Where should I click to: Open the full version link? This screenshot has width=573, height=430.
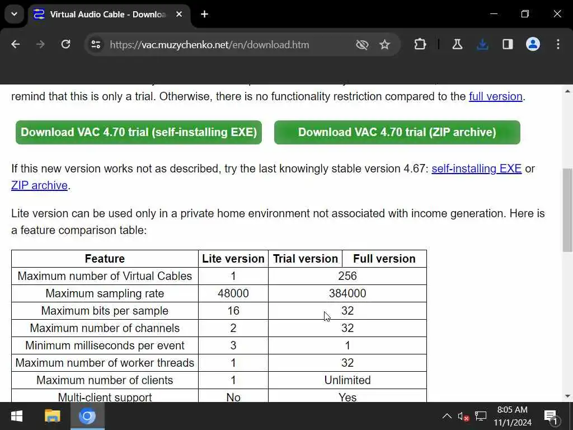pyautogui.click(x=496, y=96)
